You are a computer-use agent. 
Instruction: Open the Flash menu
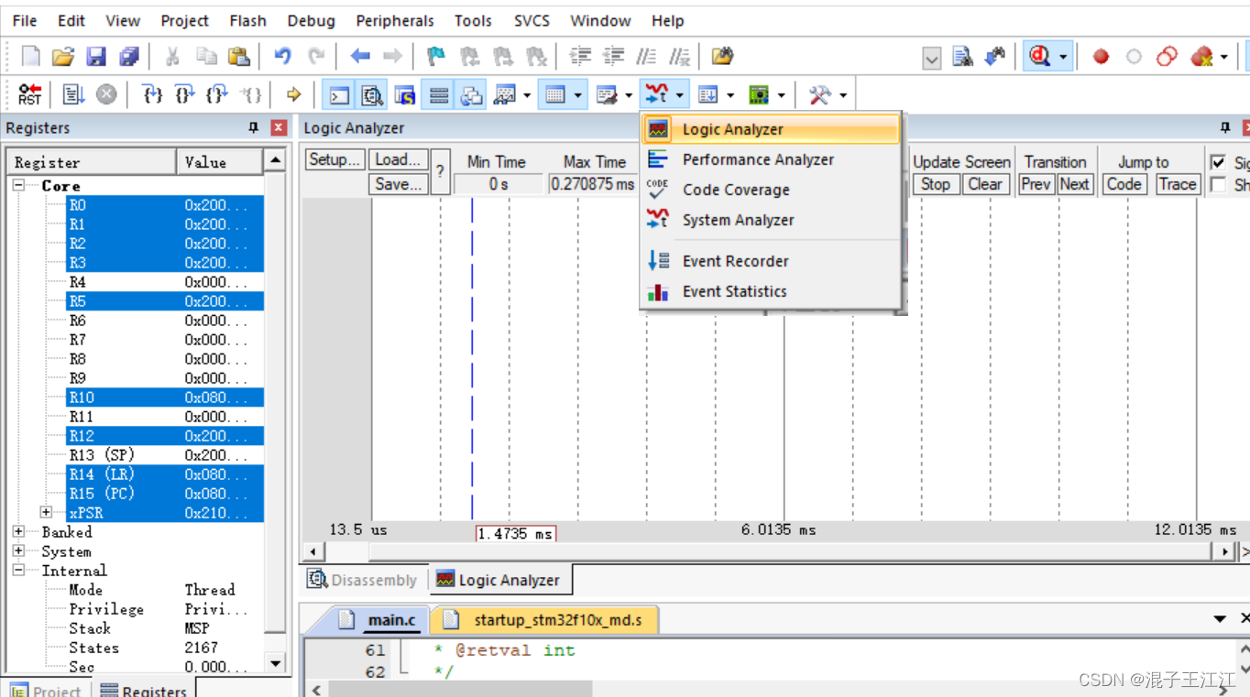pos(247,20)
